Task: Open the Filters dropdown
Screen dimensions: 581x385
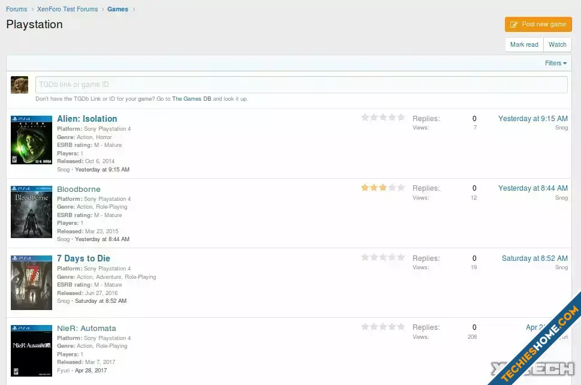Action: (555, 64)
